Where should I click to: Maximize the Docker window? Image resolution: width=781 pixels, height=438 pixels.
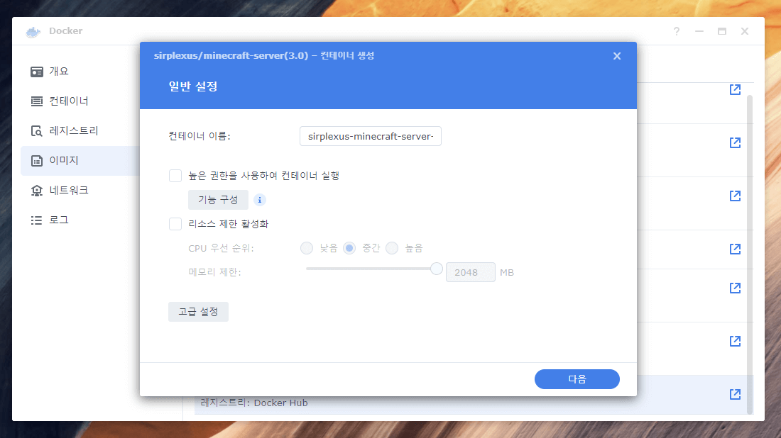[x=722, y=31]
